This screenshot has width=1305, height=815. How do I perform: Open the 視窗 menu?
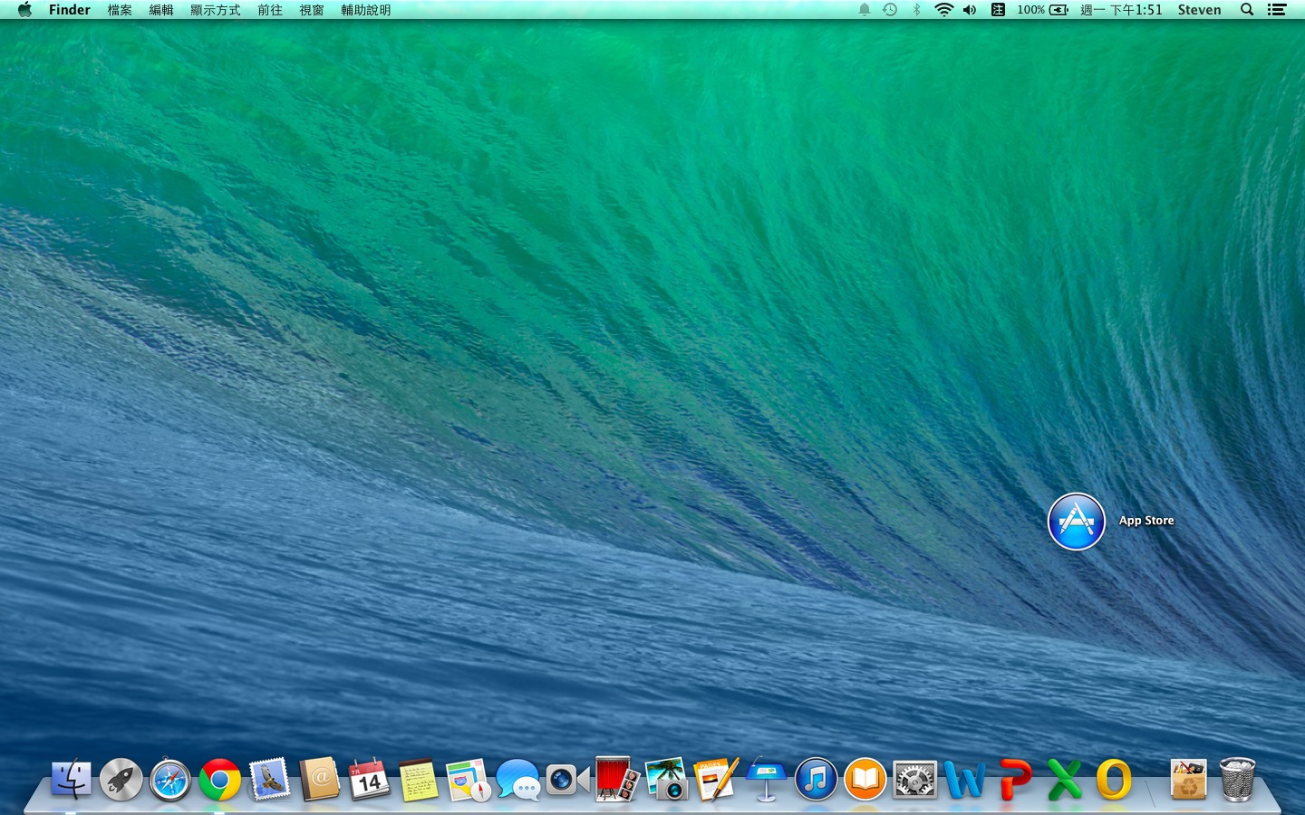[312, 10]
